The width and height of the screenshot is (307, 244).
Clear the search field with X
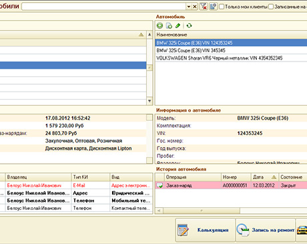pos(195,7)
